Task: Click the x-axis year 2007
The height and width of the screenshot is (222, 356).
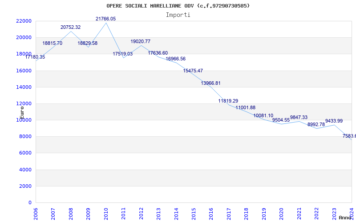Action: 53,214
